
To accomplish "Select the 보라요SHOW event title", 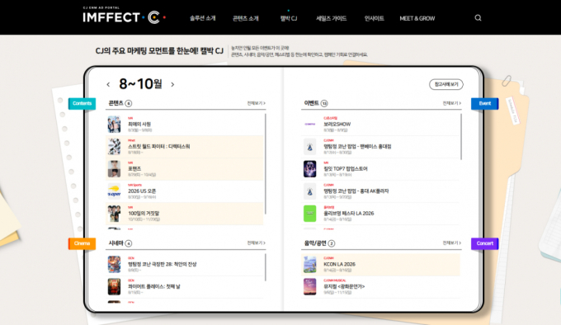I will (x=337, y=124).
